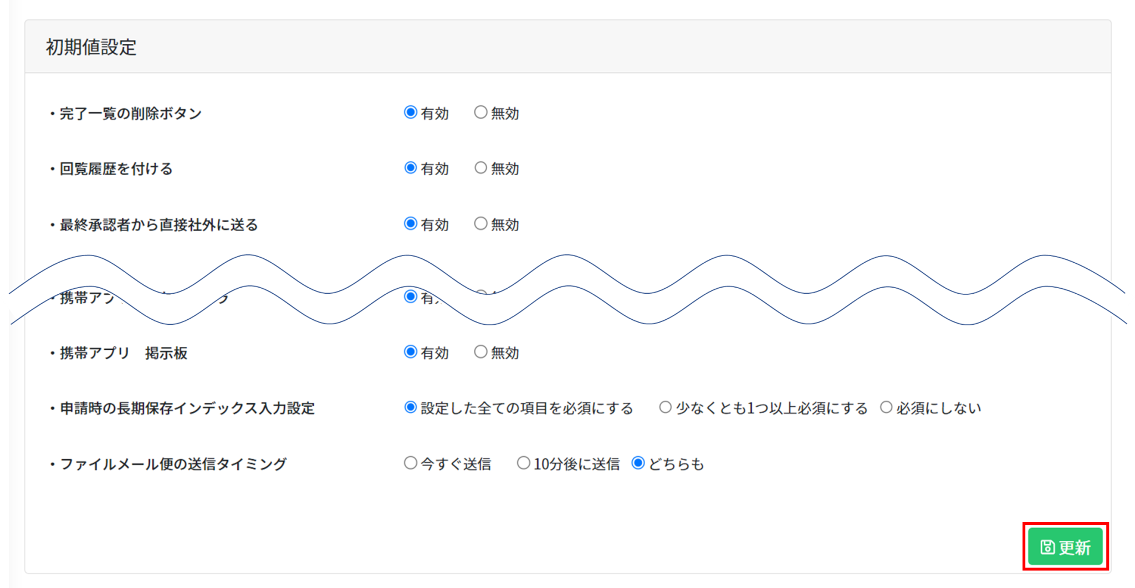Enable 携帯アプリ 掲示板 with 有効 radio
This screenshot has height=588, width=1135.
point(410,352)
